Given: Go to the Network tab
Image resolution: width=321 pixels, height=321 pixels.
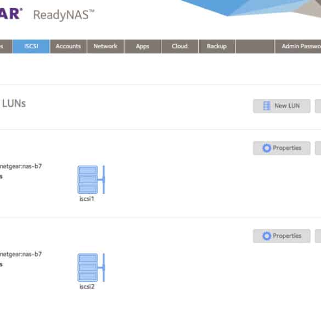Looking at the screenshot, I should (105, 46).
